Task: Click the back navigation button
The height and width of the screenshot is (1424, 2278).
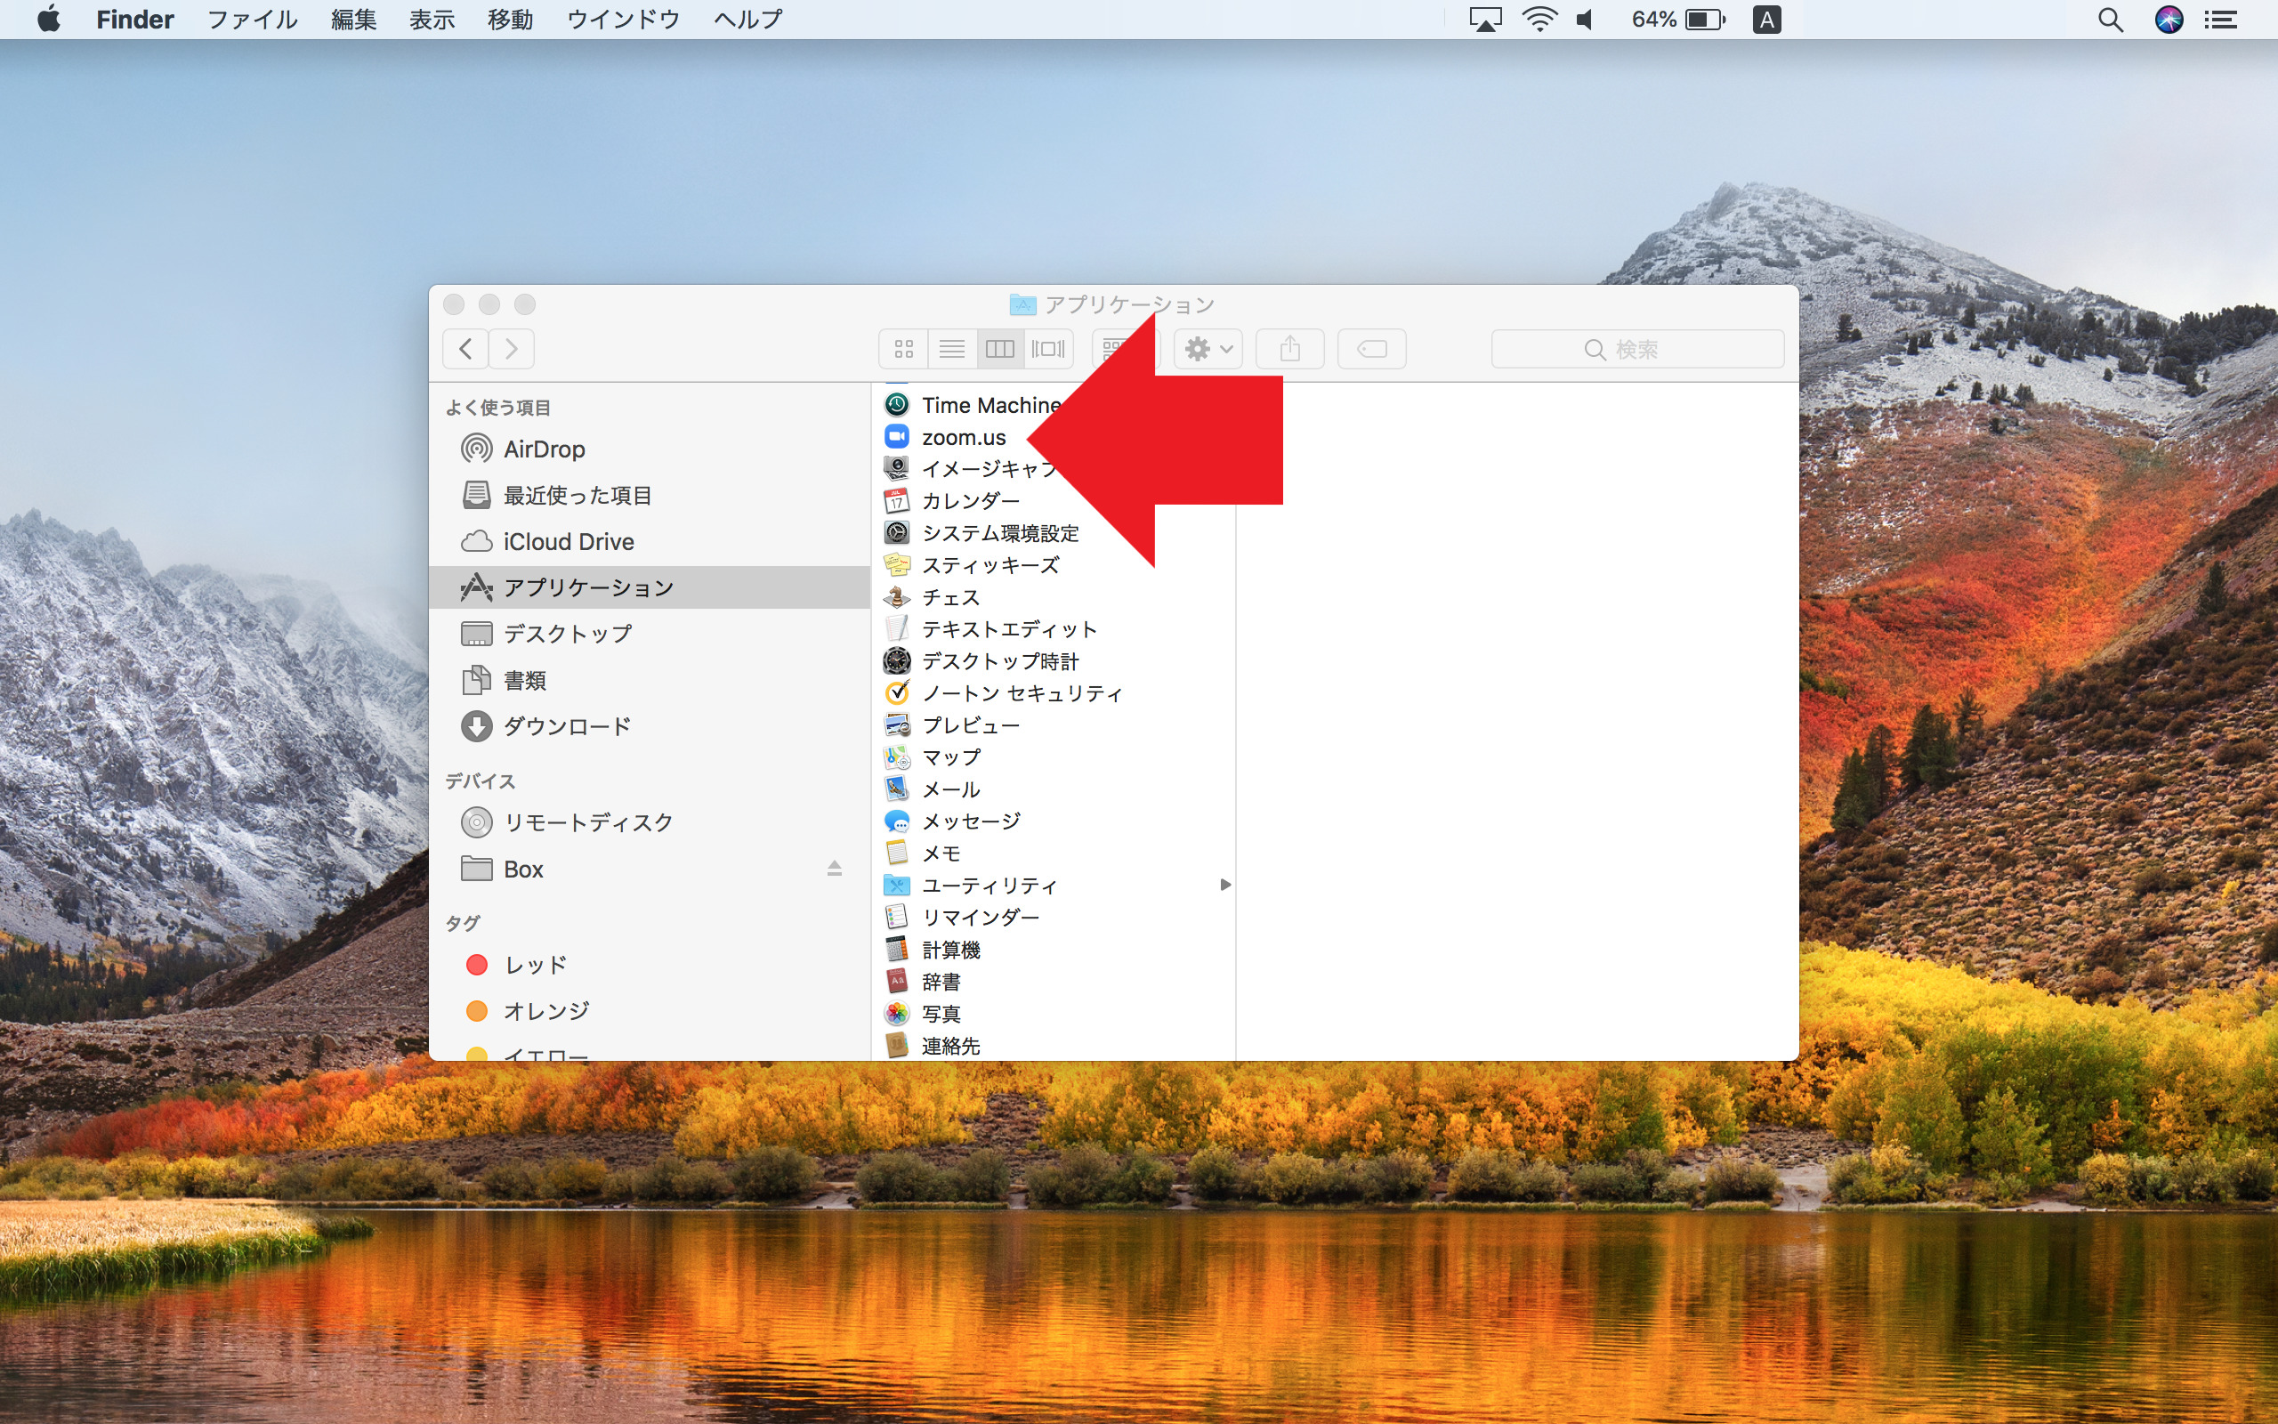Action: (x=466, y=350)
